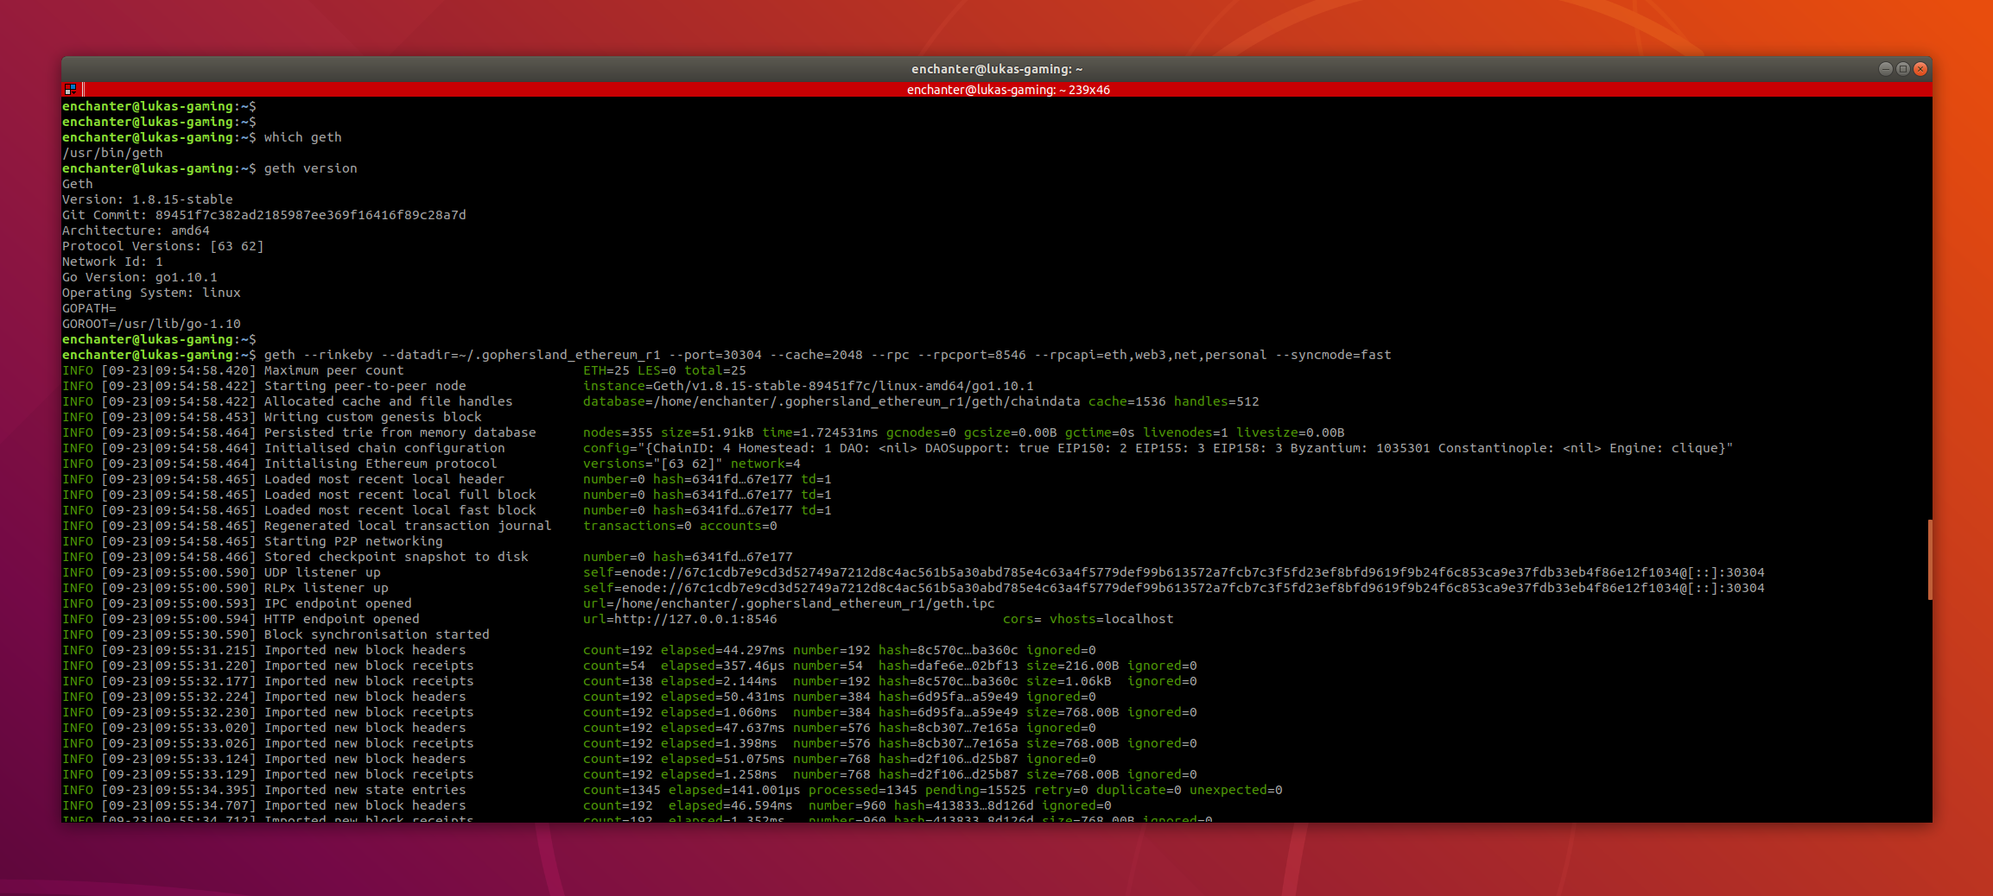
Task: Click the 'Version: 1.8.15-stable' line
Action: pos(148,199)
